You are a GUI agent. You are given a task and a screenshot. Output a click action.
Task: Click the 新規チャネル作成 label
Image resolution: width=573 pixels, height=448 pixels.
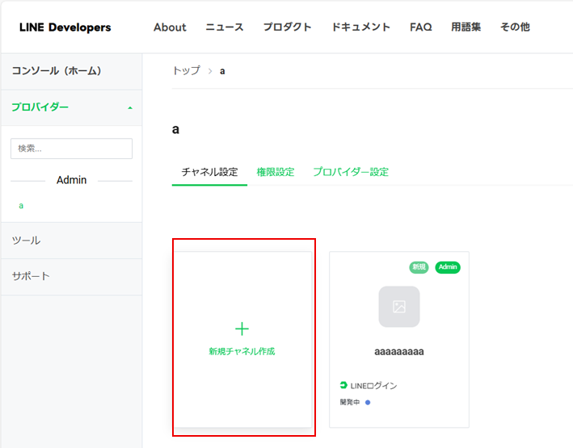242,352
